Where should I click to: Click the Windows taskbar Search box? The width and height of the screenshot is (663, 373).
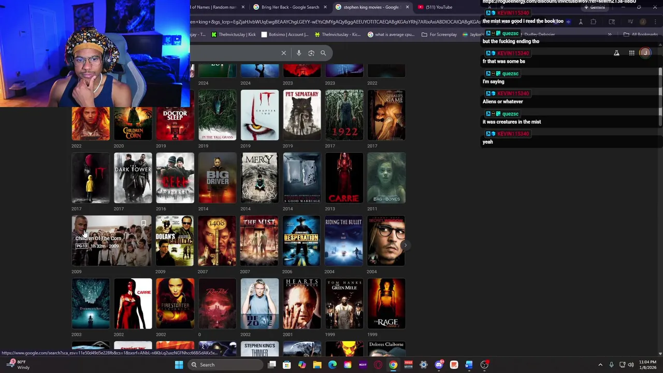click(x=226, y=365)
